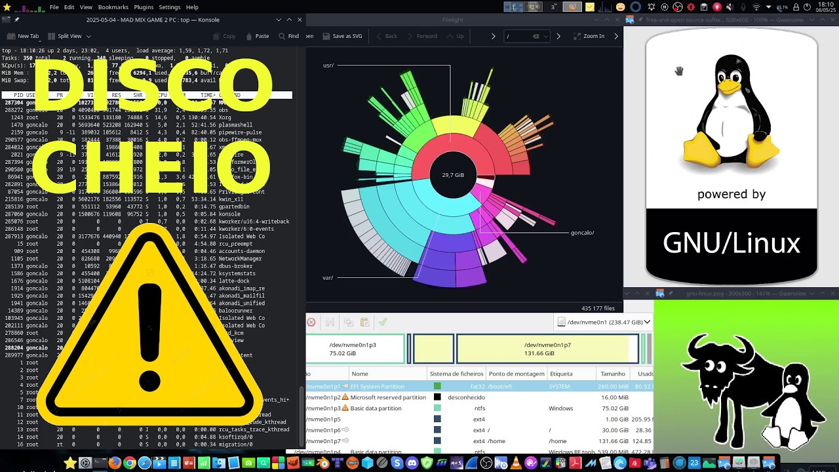Image resolution: width=839 pixels, height=472 pixels.
Task: Click the red cancel operation icon in GParted
Action: 311,322
